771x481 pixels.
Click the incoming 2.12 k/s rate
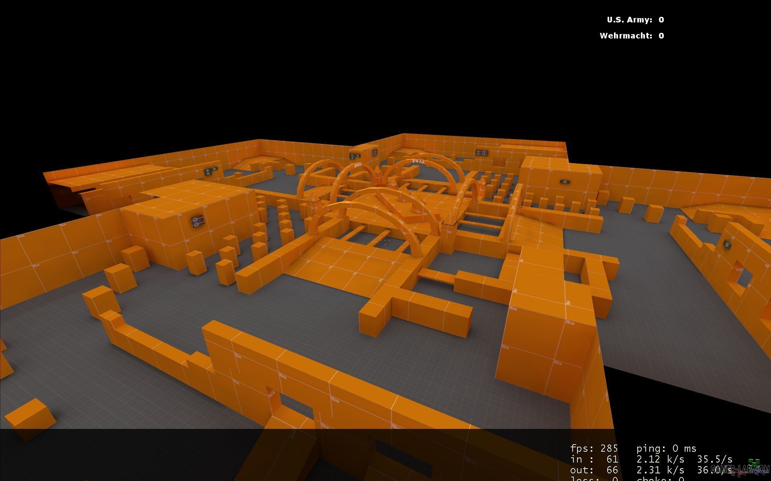coord(660,459)
